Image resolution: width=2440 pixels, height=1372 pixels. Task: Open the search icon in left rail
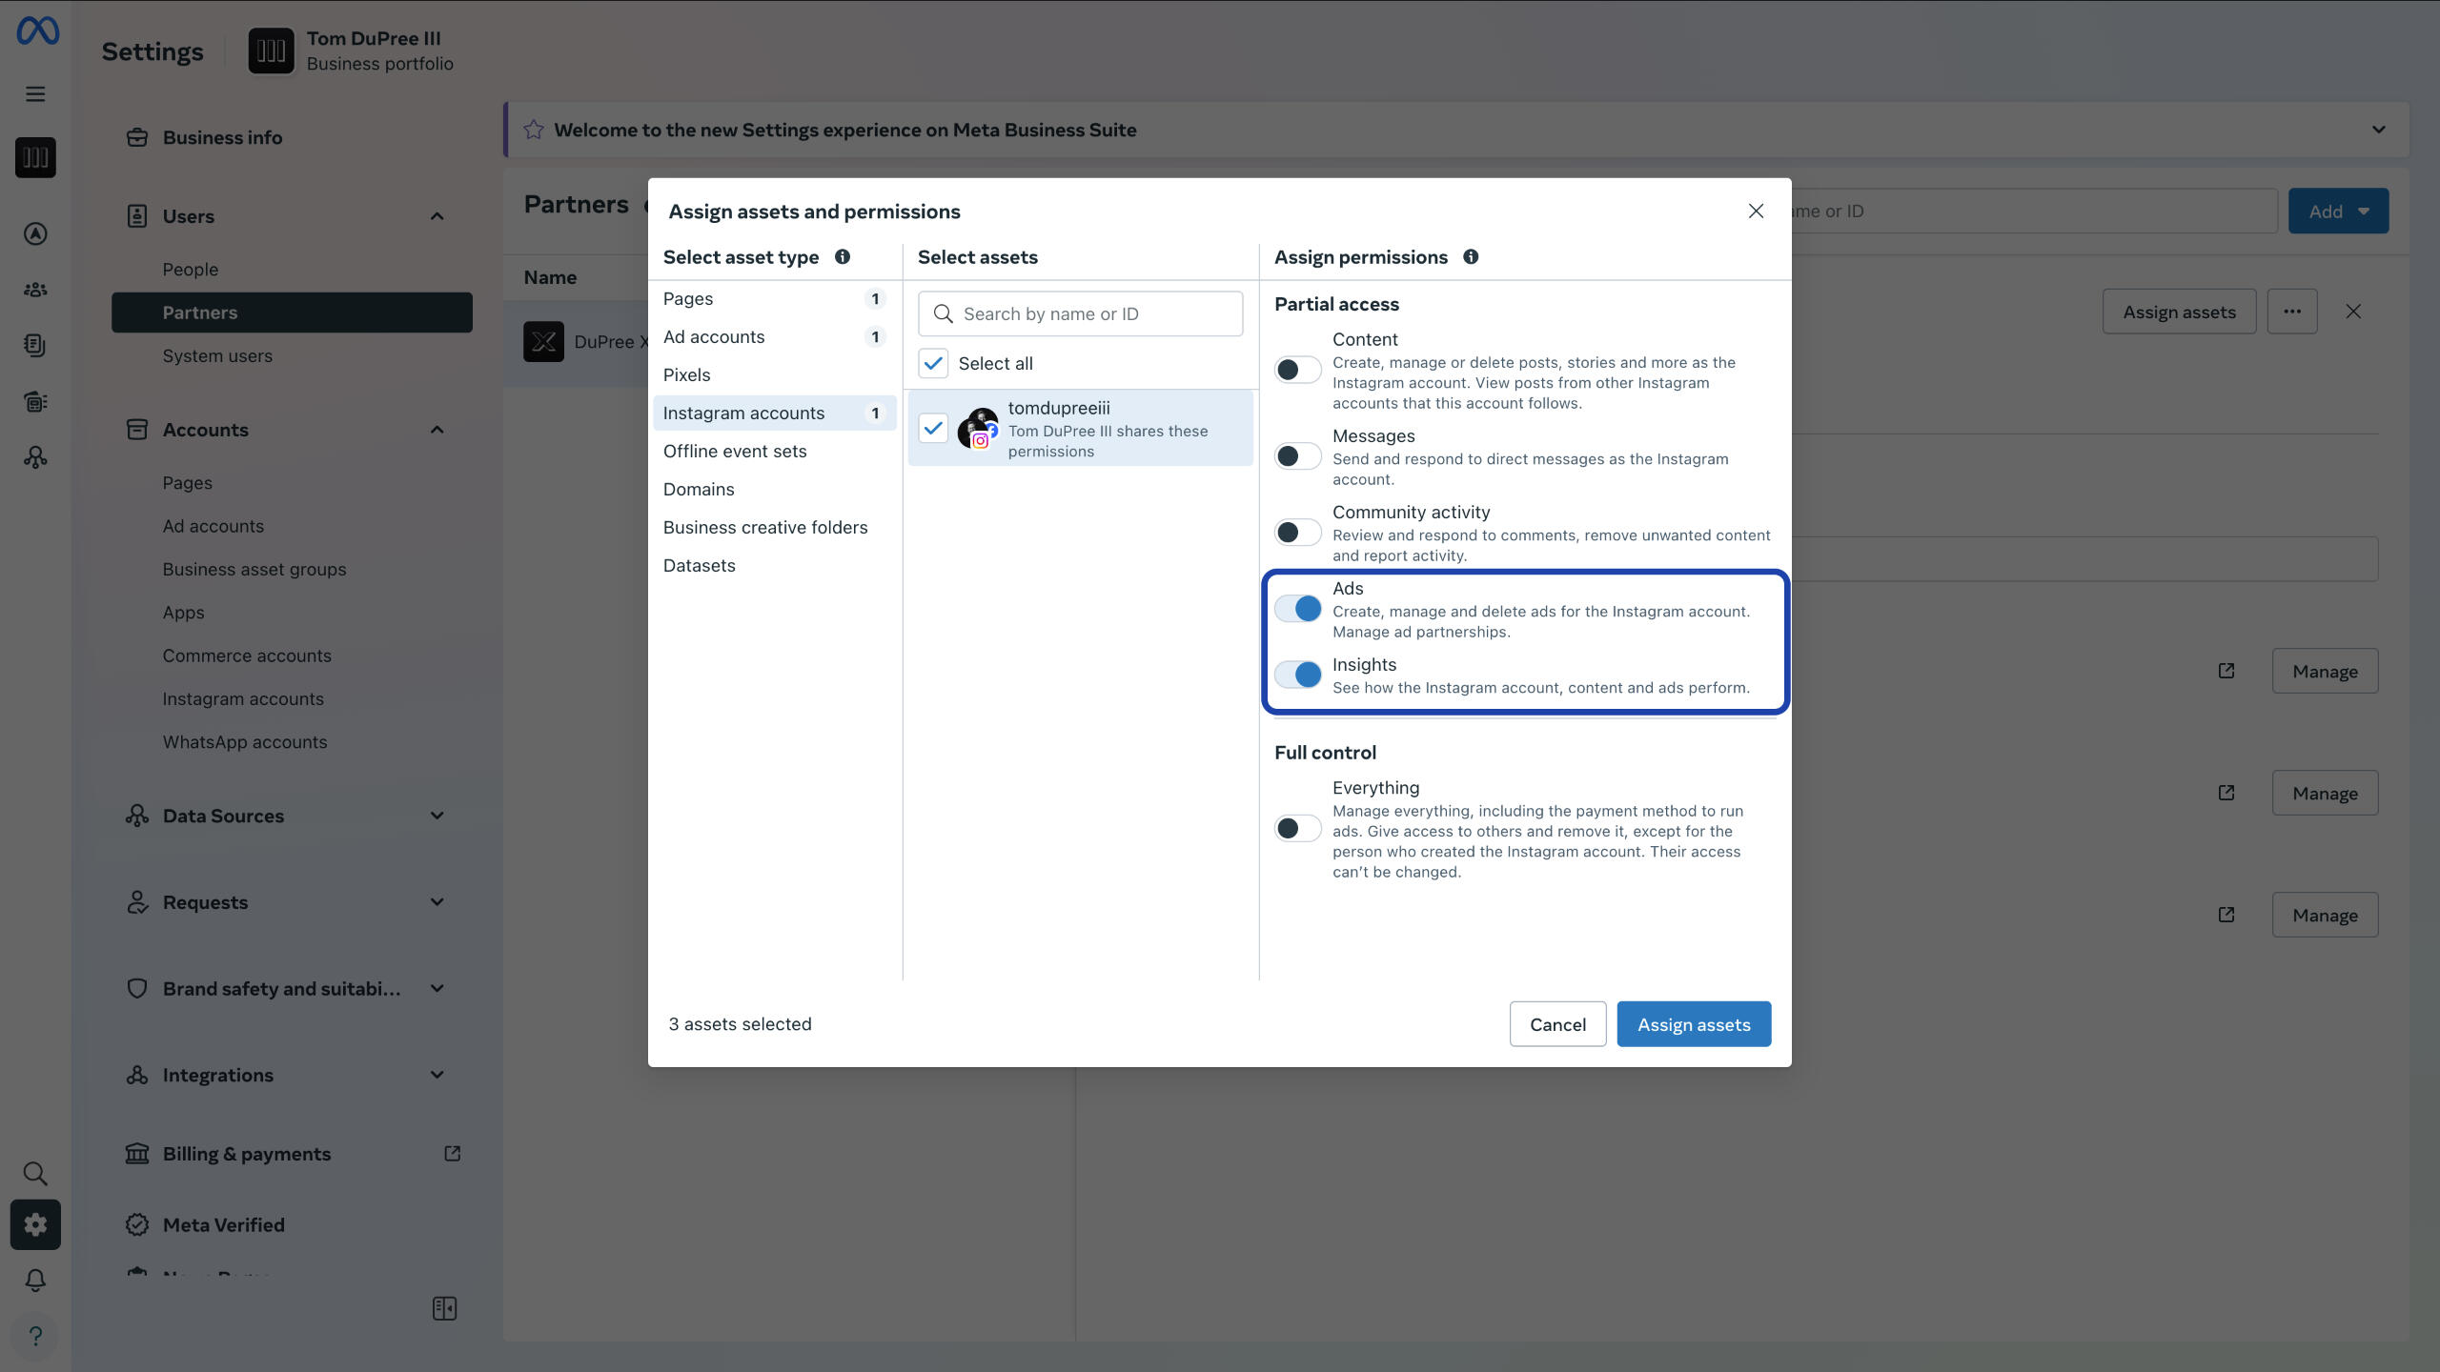click(x=35, y=1173)
